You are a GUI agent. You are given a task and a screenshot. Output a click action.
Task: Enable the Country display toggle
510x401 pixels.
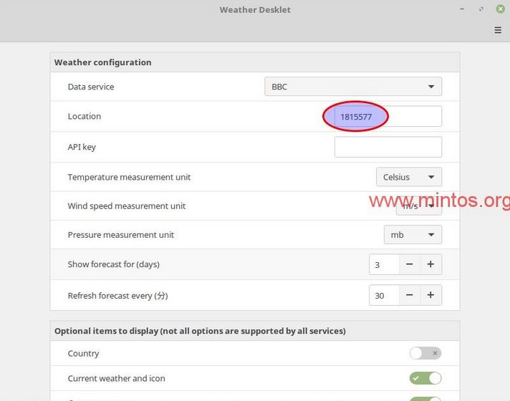pyautogui.click(x=425, y=353)
